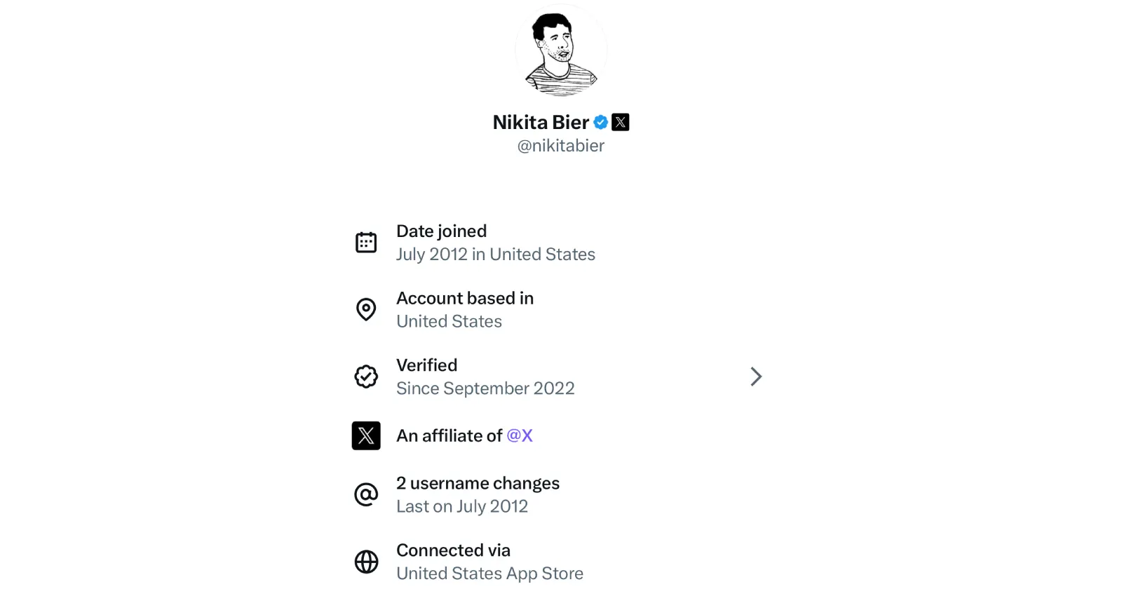Click the Connected via label
The image size is (1122, 589).
coord(453,550)
